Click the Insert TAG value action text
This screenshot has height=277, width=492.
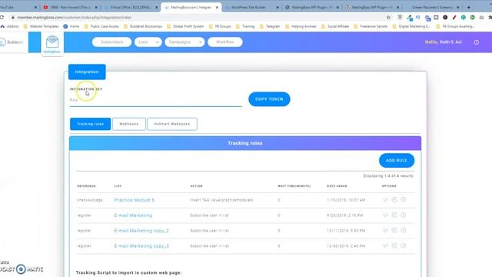222,200
